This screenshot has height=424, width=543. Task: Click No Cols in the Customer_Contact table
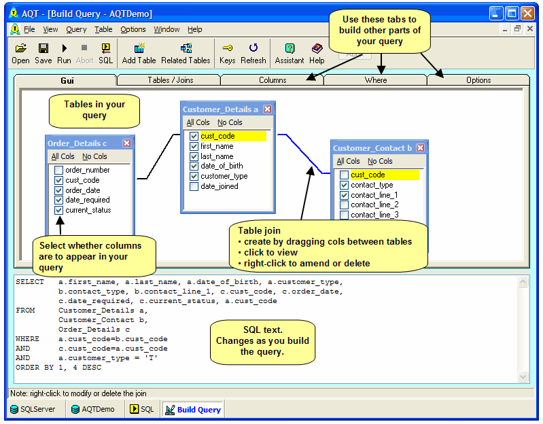pyautogui.click(x=381, y=161)
